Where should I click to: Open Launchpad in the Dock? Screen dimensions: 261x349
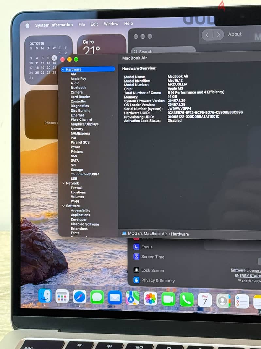62,297
